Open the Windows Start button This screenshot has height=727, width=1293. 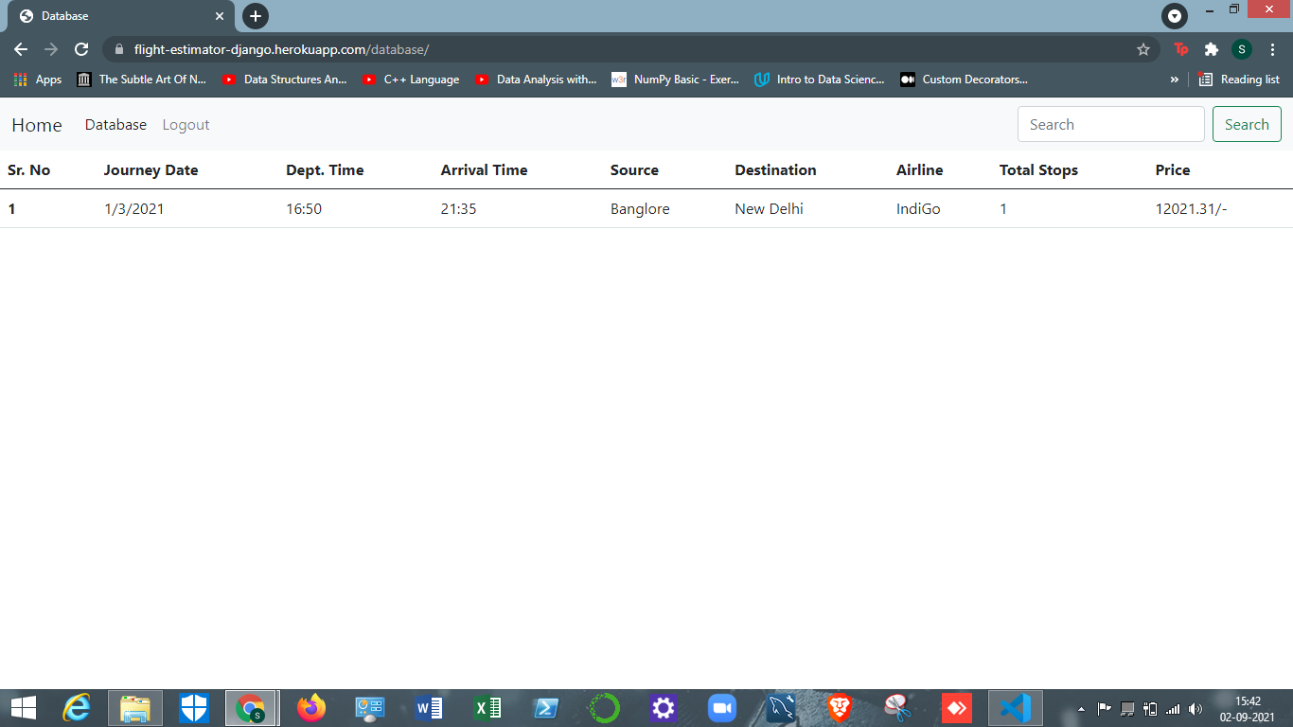pos(23,708)
